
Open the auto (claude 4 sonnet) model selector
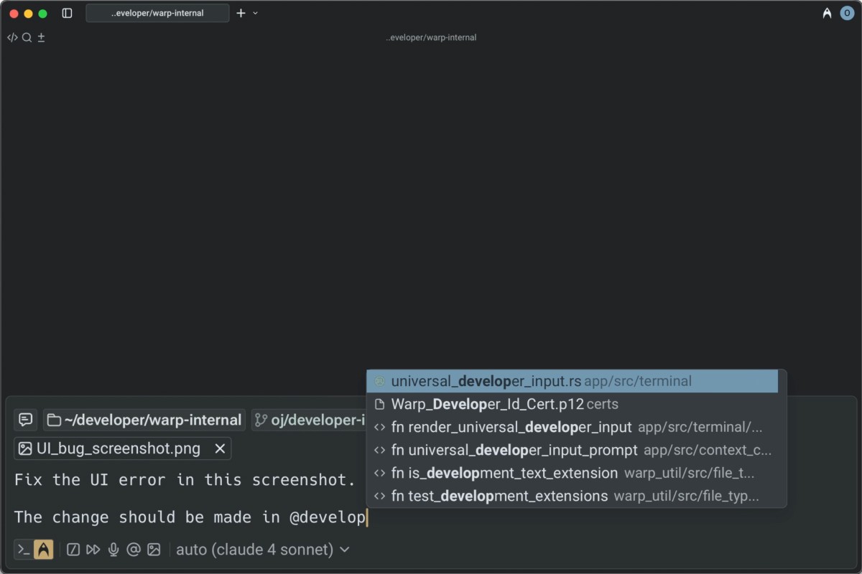[262, 550]
